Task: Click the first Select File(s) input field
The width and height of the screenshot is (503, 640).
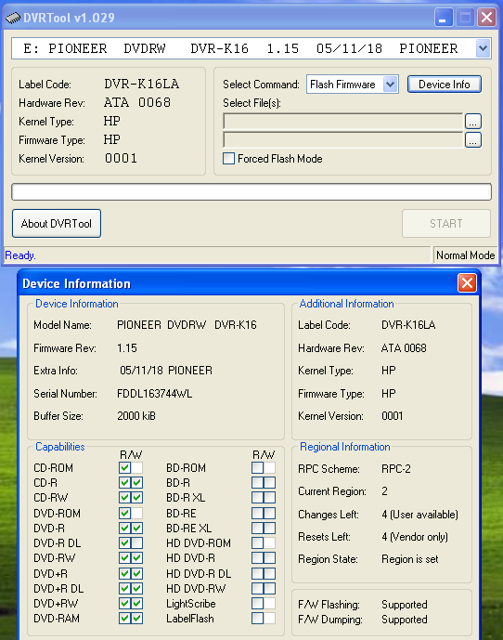Action: 343,122
